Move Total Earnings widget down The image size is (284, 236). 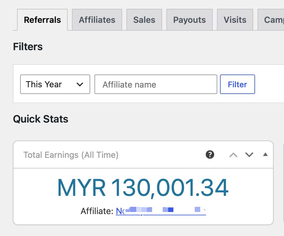click(x=249, y=155)
